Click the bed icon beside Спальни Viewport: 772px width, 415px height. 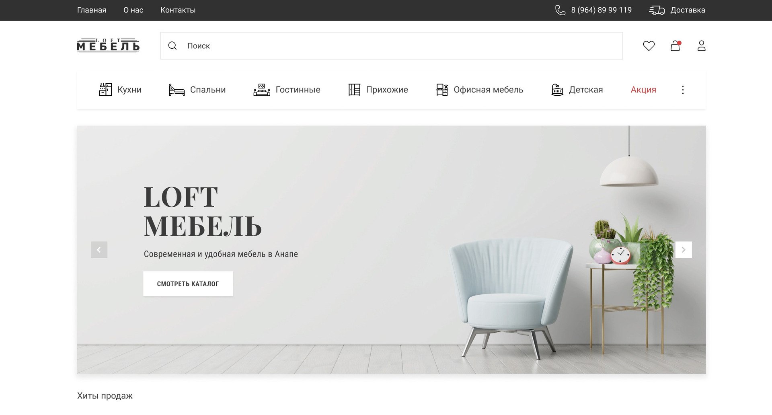pos(177,90)
